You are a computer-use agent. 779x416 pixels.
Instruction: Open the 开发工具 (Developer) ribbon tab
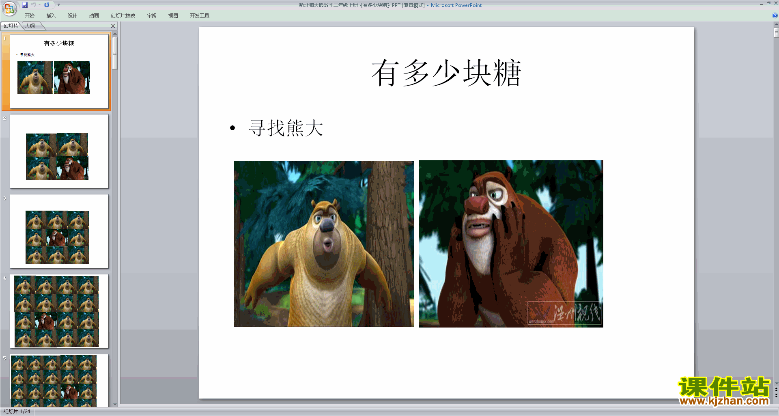(x=200, y=15)
